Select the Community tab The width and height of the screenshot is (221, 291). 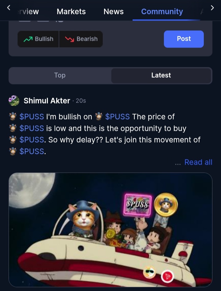(162, 11)
